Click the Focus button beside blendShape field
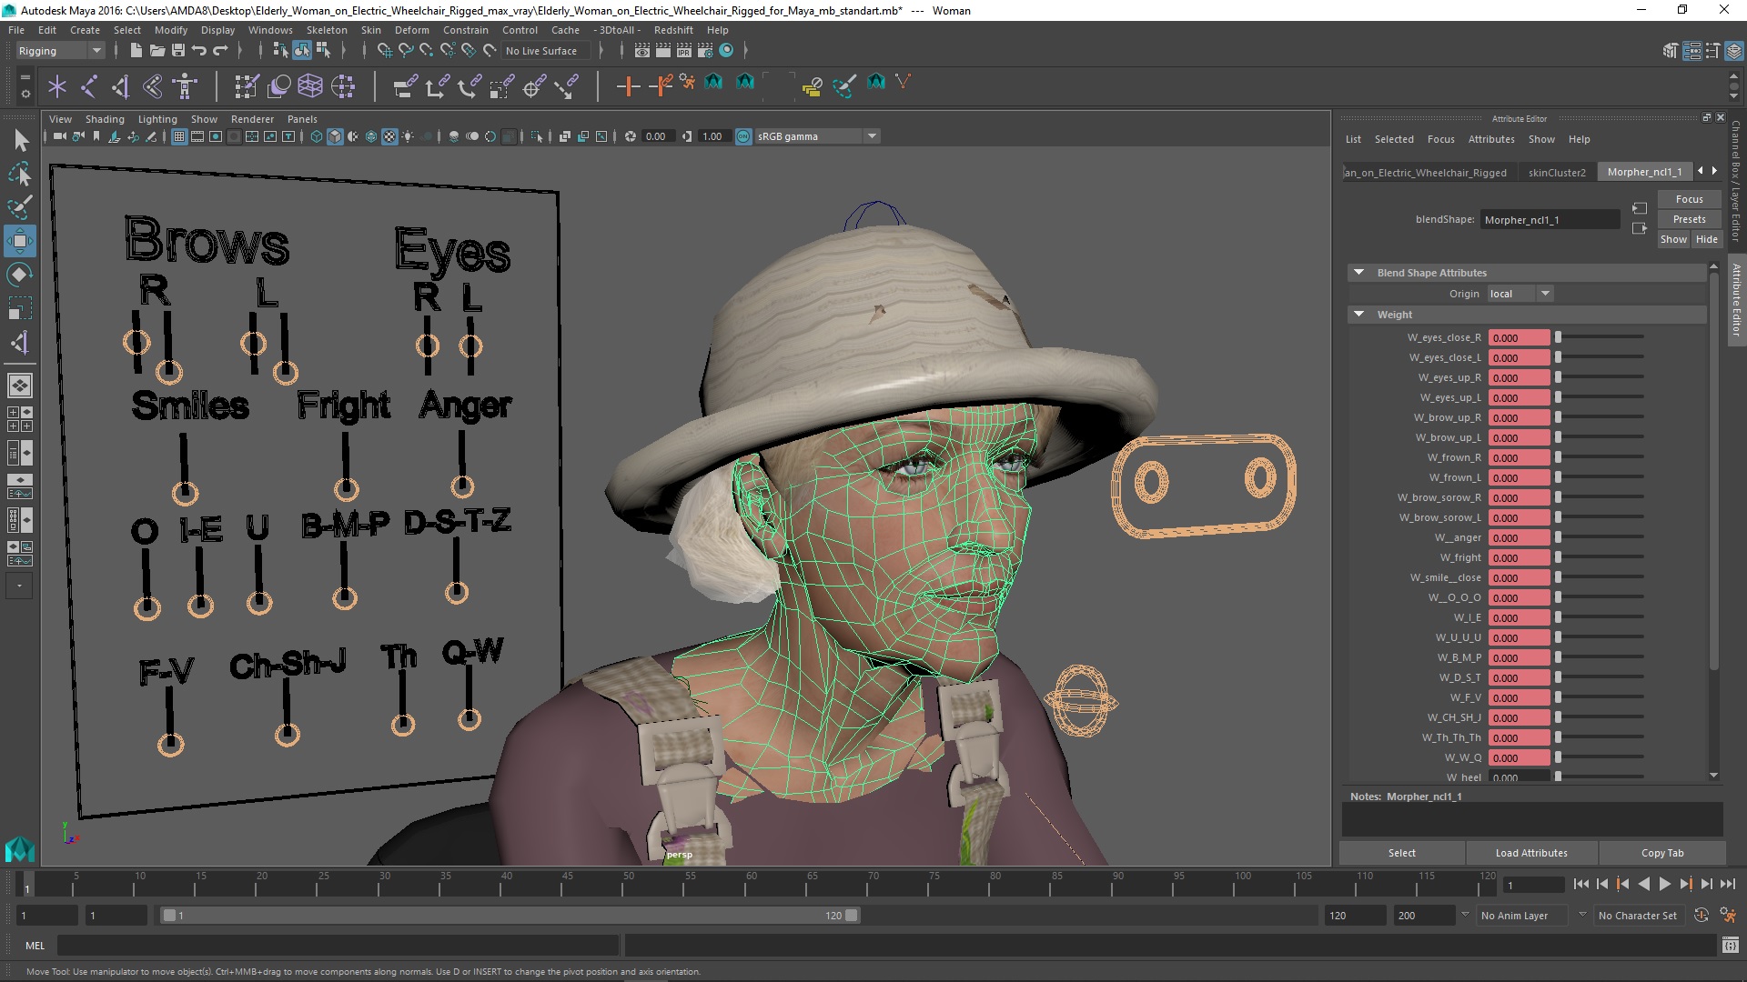Screen dimensions: 1747x982 point(1689,199)
